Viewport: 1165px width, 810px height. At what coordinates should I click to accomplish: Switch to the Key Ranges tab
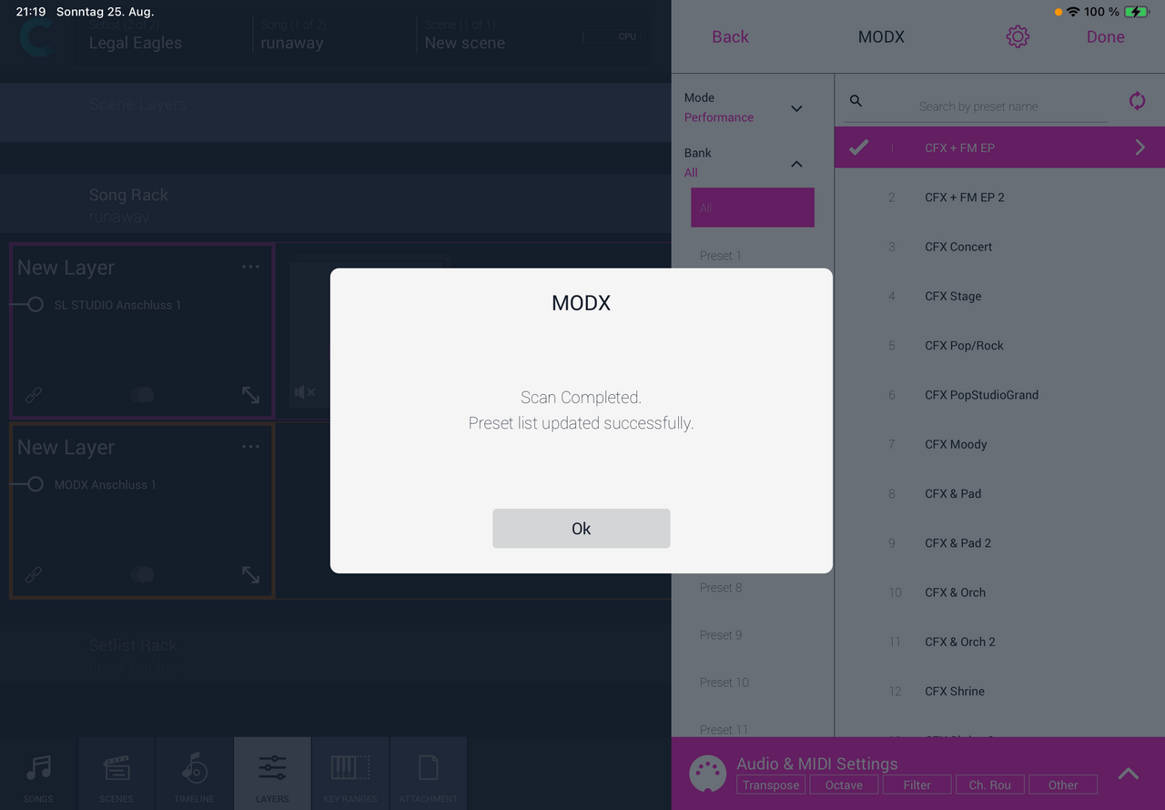pos(350,774)
